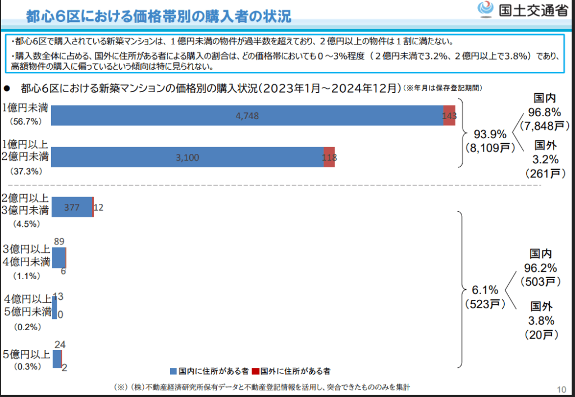
Task: Select the 2億円以上3億円未満 category label
Action: point(25,204)
